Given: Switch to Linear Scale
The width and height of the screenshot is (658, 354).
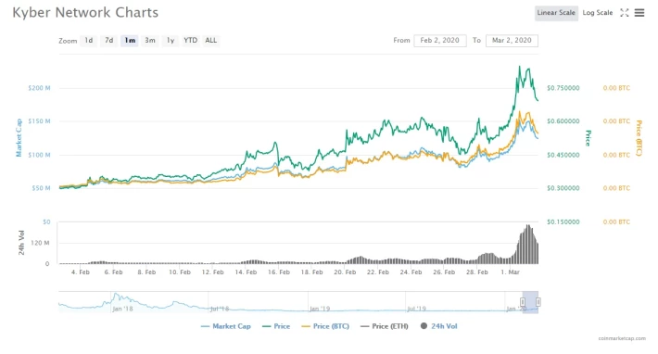Looking at the screenshot, I should pyautogui.click(x=556, y=13).
